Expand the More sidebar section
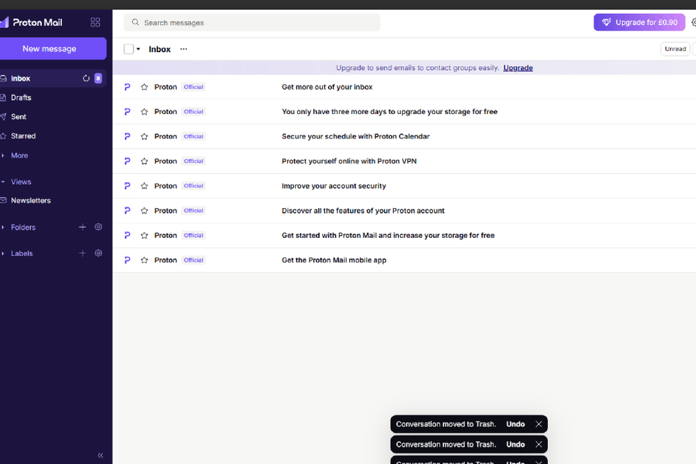The height and width of the screenshot is (464, 696). click(x=19, y=156)
